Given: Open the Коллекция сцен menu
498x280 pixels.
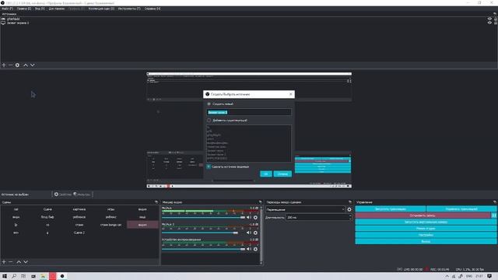Looking at the screenshot, I should [x=101, y=9].
